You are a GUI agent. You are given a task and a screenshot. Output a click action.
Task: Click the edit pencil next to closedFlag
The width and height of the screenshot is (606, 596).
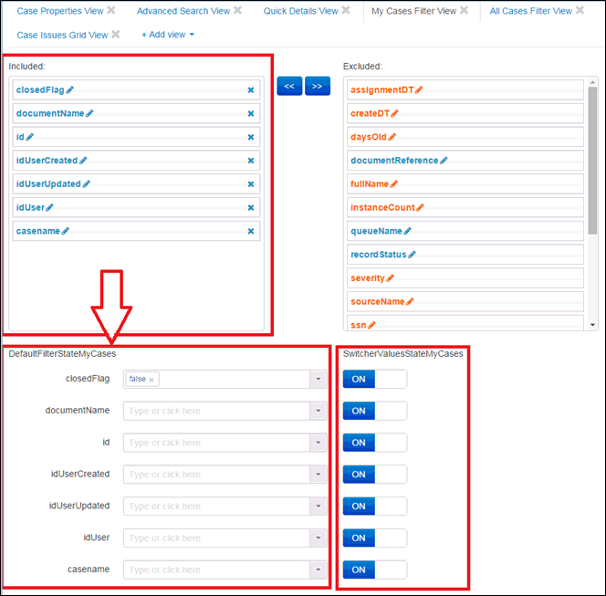[x=70, y=90]
